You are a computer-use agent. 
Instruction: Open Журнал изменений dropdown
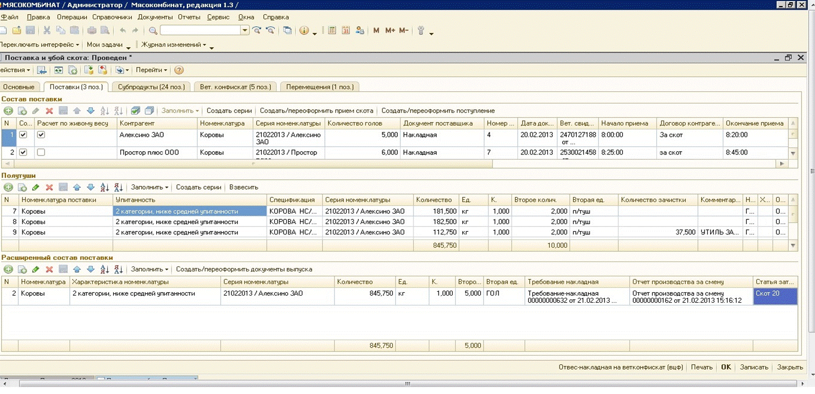(174, 45)
